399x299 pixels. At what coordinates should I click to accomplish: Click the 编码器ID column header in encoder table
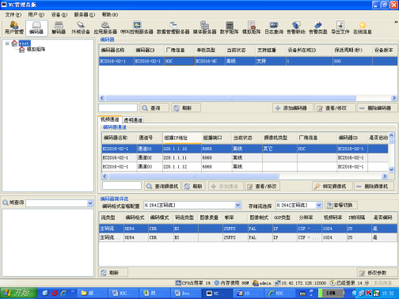point(150,50)
